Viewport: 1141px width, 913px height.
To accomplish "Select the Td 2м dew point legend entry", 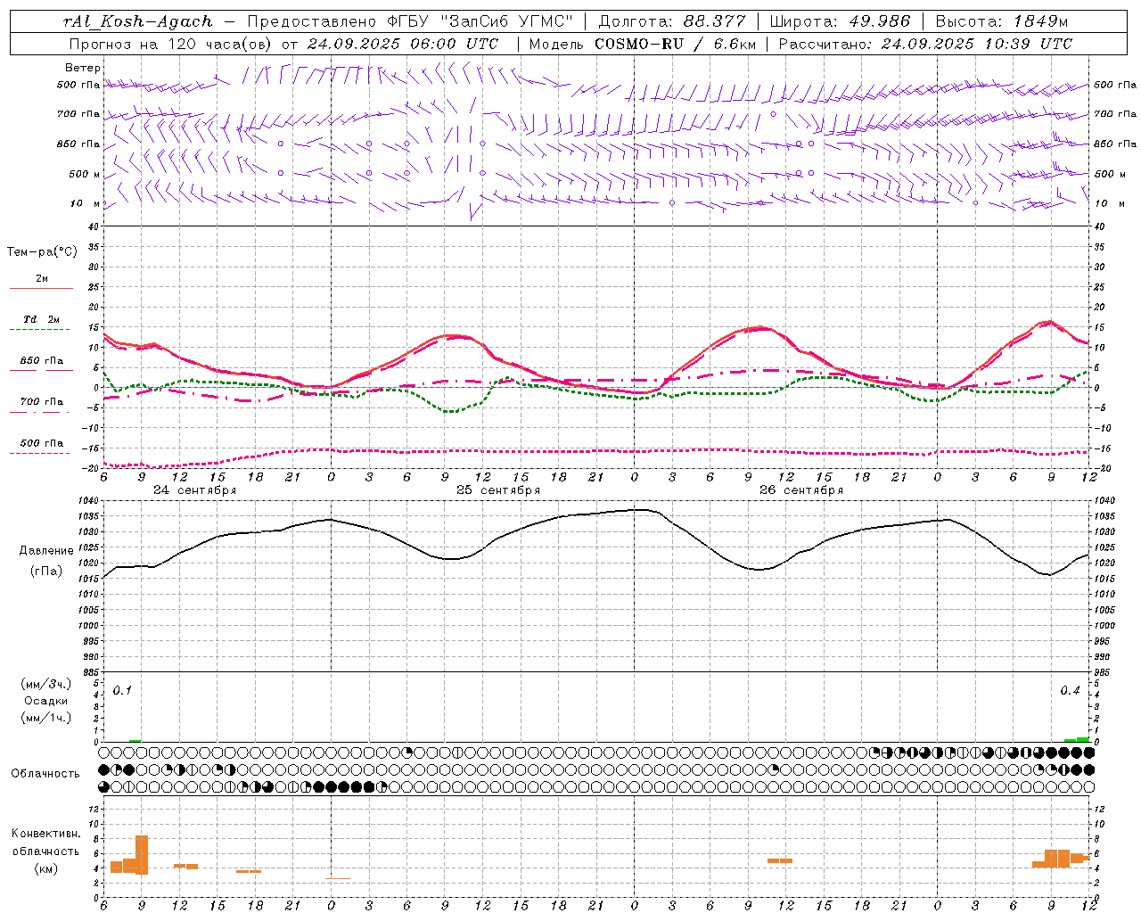I will coord(42,319).
